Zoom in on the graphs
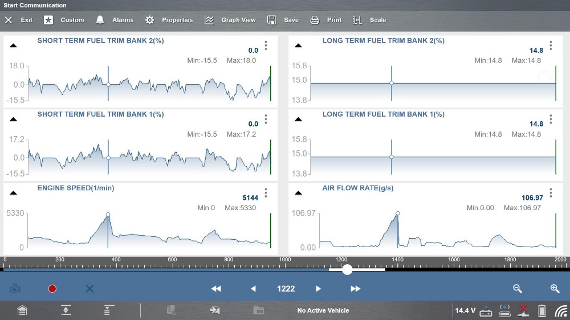Screen dimensions: 570x320 [555, 289]
